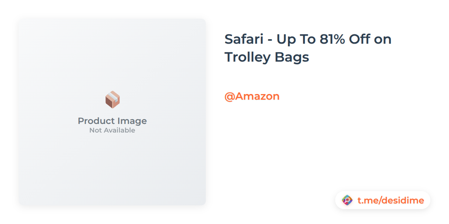Click the word "To" in the headline

click(x=307, y=39)
